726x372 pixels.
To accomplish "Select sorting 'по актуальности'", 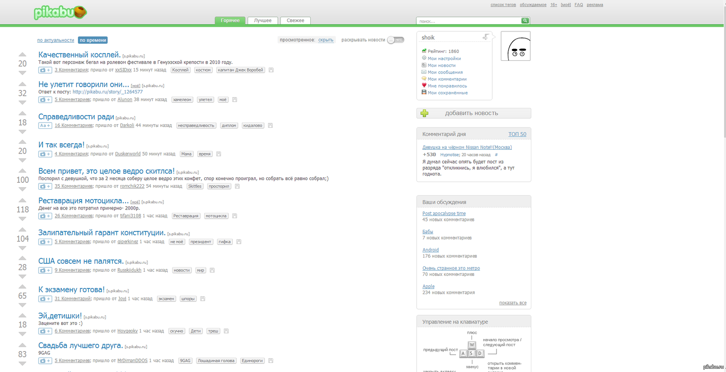I will pos(55,40).
